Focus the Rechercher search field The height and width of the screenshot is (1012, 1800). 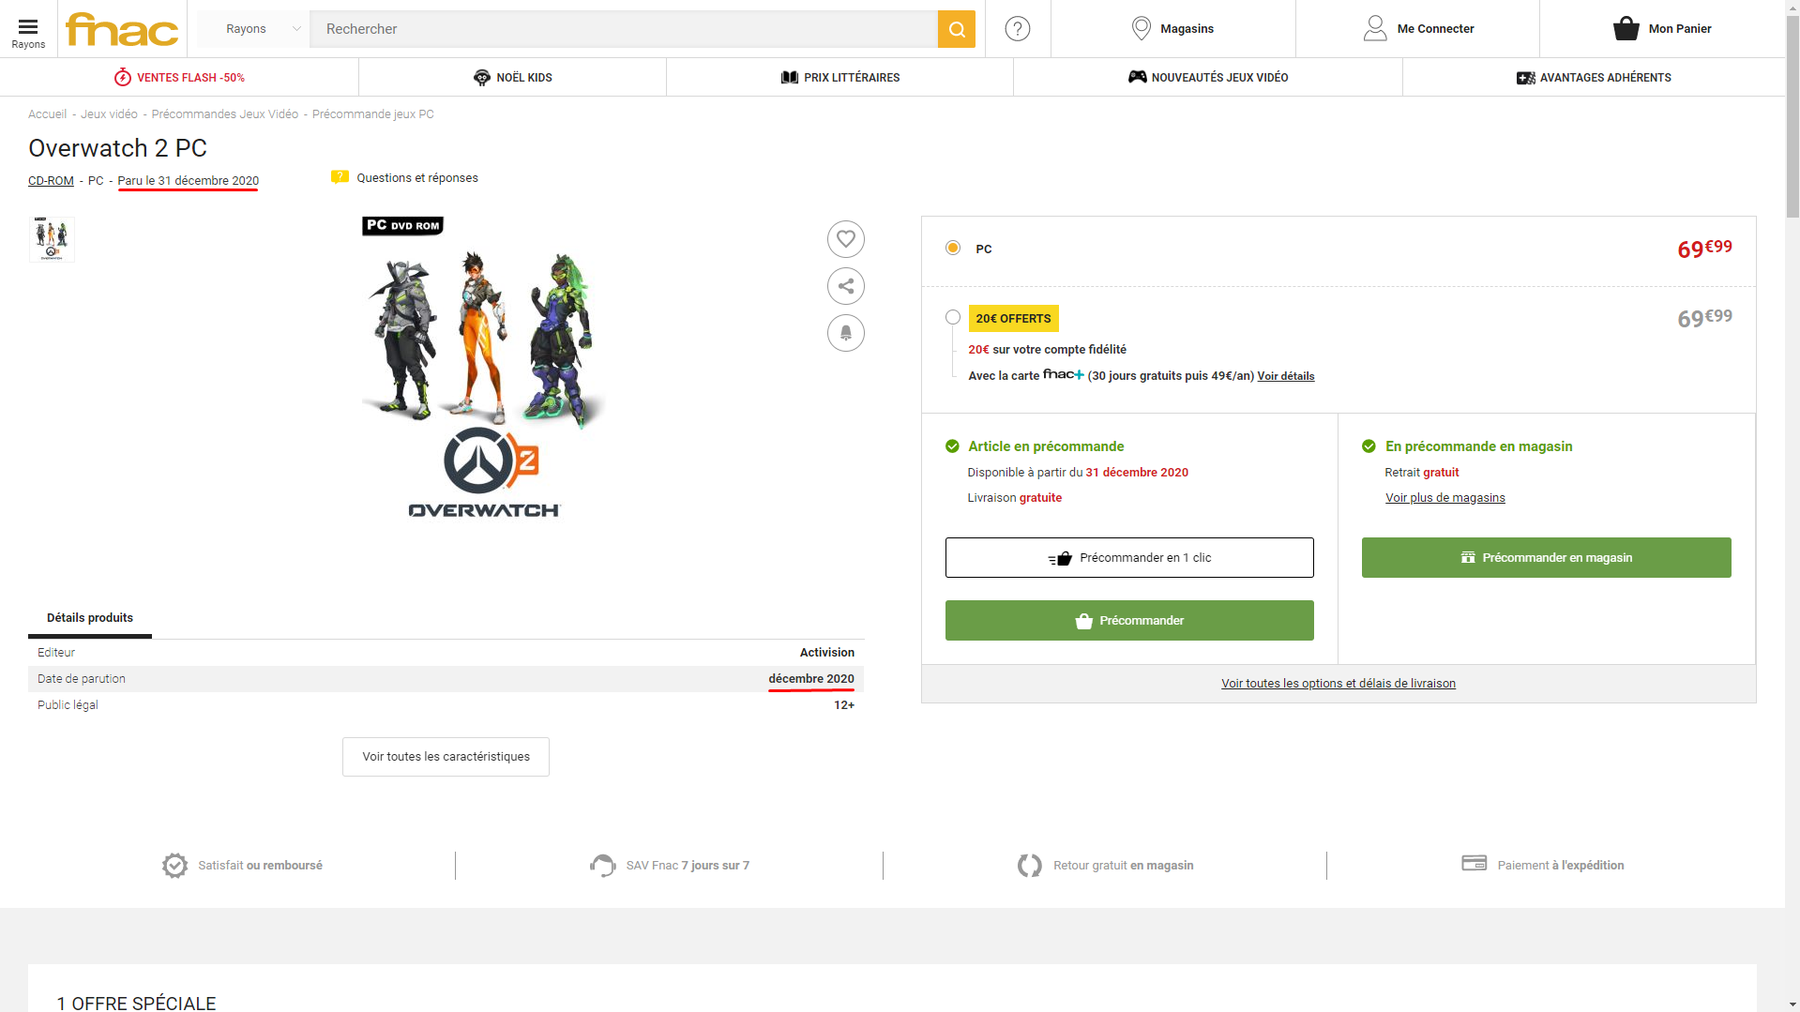[623, 29]
